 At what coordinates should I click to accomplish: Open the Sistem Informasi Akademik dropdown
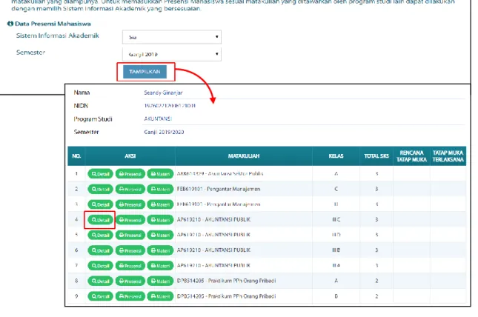coord(172,37)
